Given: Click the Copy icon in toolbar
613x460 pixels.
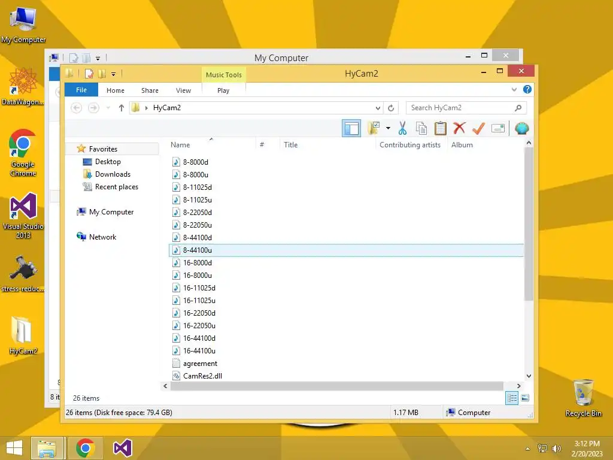Looking at the screenshot, I should point(421,128).
